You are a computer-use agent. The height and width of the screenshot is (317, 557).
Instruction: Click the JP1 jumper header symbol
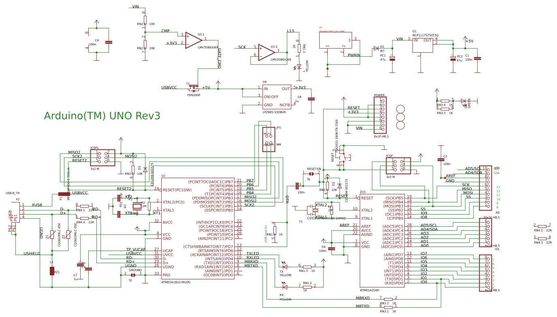269,140
